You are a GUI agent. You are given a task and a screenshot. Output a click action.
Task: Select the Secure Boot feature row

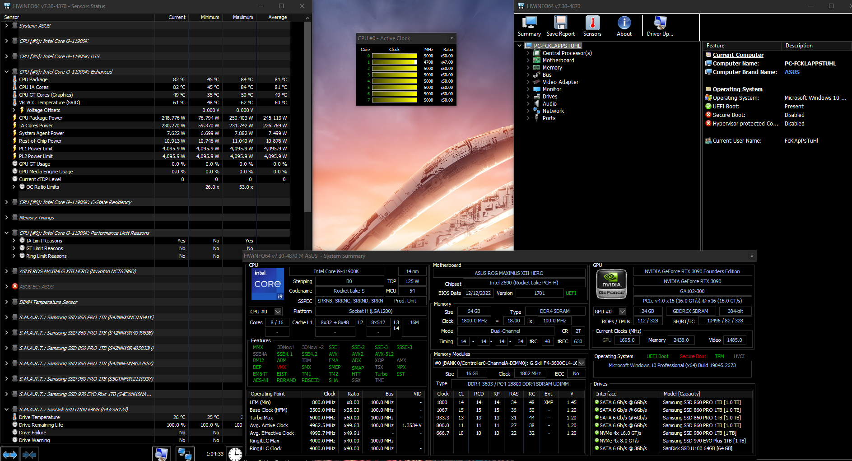tap(776, 115)
